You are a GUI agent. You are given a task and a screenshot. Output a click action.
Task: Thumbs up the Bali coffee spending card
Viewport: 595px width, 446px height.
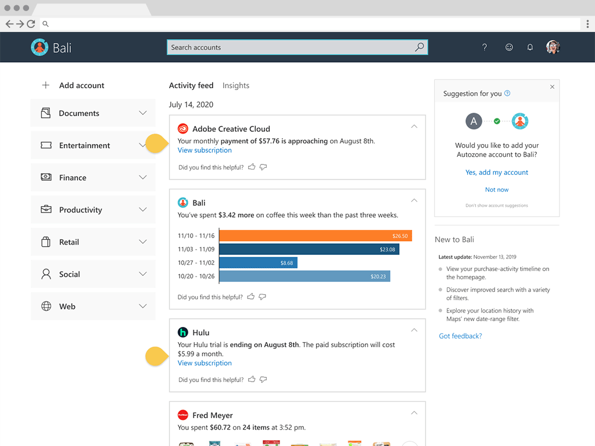251,296
